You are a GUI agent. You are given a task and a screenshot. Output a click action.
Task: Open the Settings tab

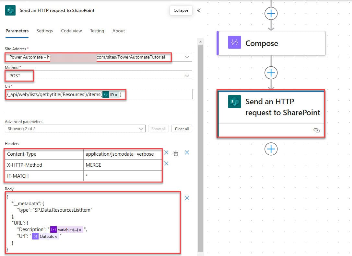coord(45,31)
